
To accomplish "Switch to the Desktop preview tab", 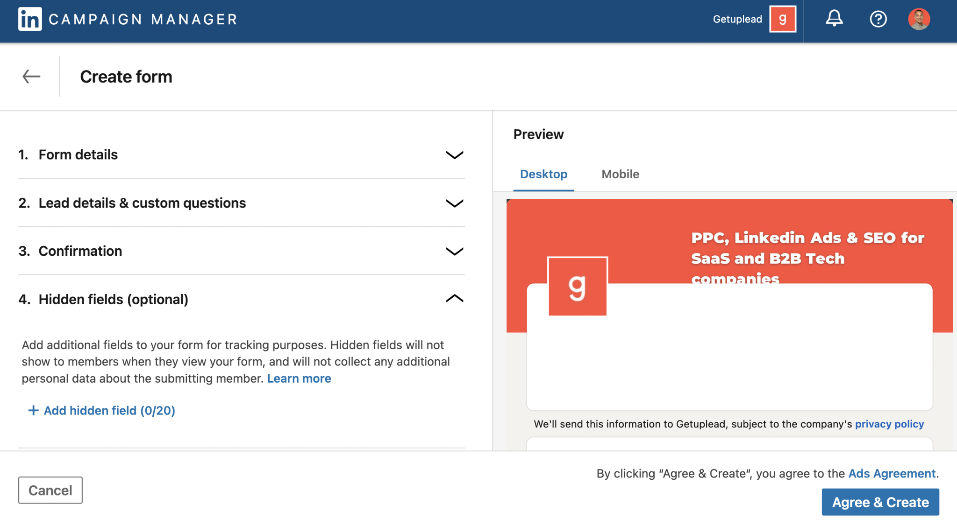I will click(x=543, y=174).
